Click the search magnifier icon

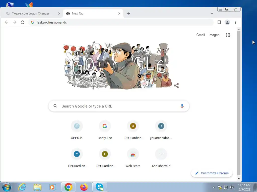[x=55, y=106]
